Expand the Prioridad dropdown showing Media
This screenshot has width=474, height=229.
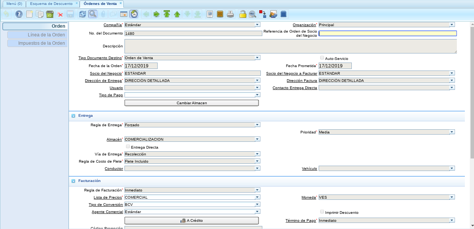(452, 132)
